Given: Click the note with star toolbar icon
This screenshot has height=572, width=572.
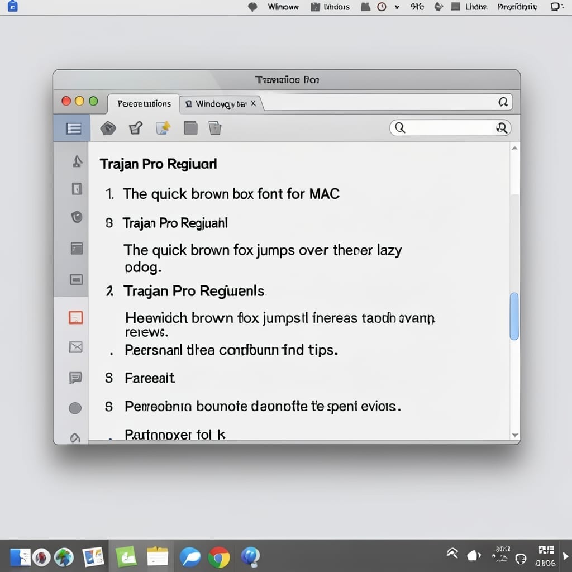Looking at the screenshot, I should [x=163, y=128].
